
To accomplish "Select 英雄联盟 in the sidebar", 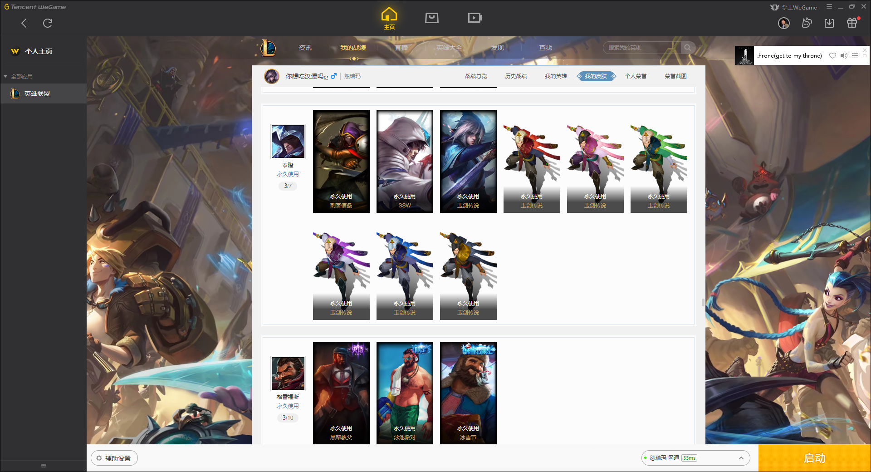I will 44,93.
